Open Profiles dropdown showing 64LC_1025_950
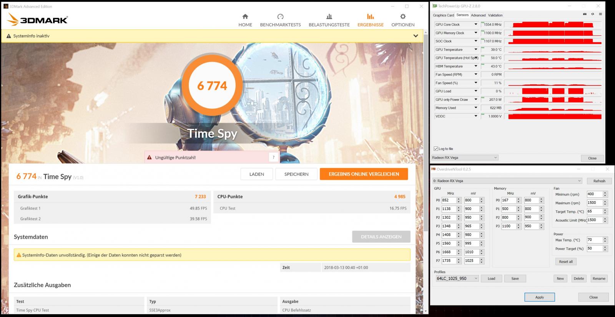This screenshot has width=615, height=317. [x=457, y=279]
